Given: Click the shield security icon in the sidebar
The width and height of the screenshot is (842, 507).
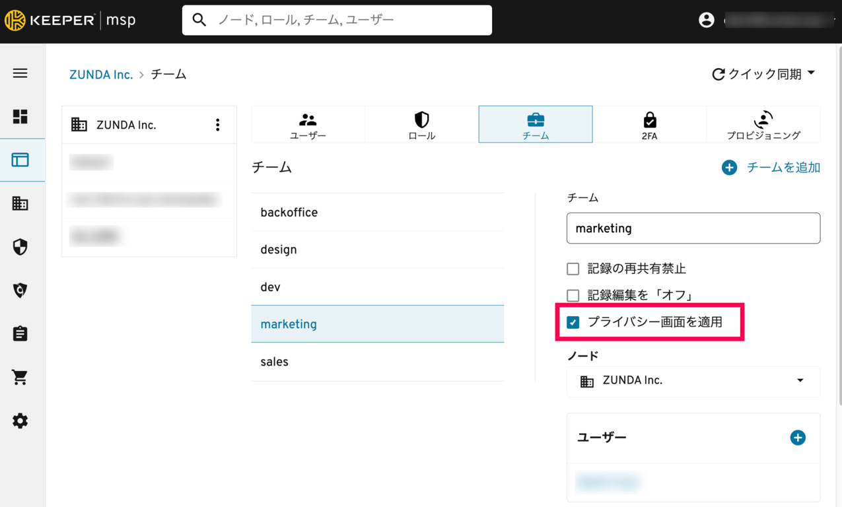Looking at the screenshot, I should [x=20, y=247].
